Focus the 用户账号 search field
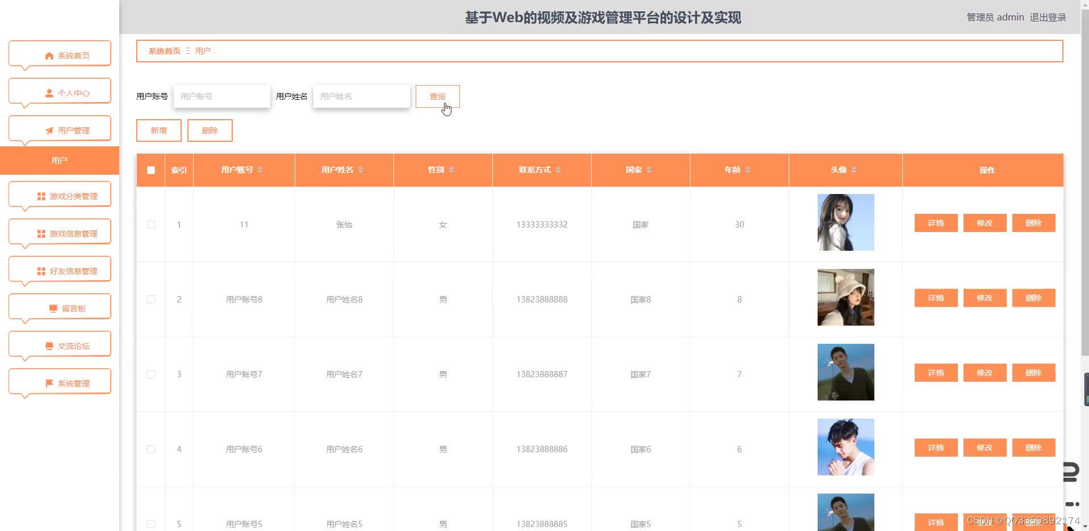Screen dimensions: 1089x531 tap(222, 96)
